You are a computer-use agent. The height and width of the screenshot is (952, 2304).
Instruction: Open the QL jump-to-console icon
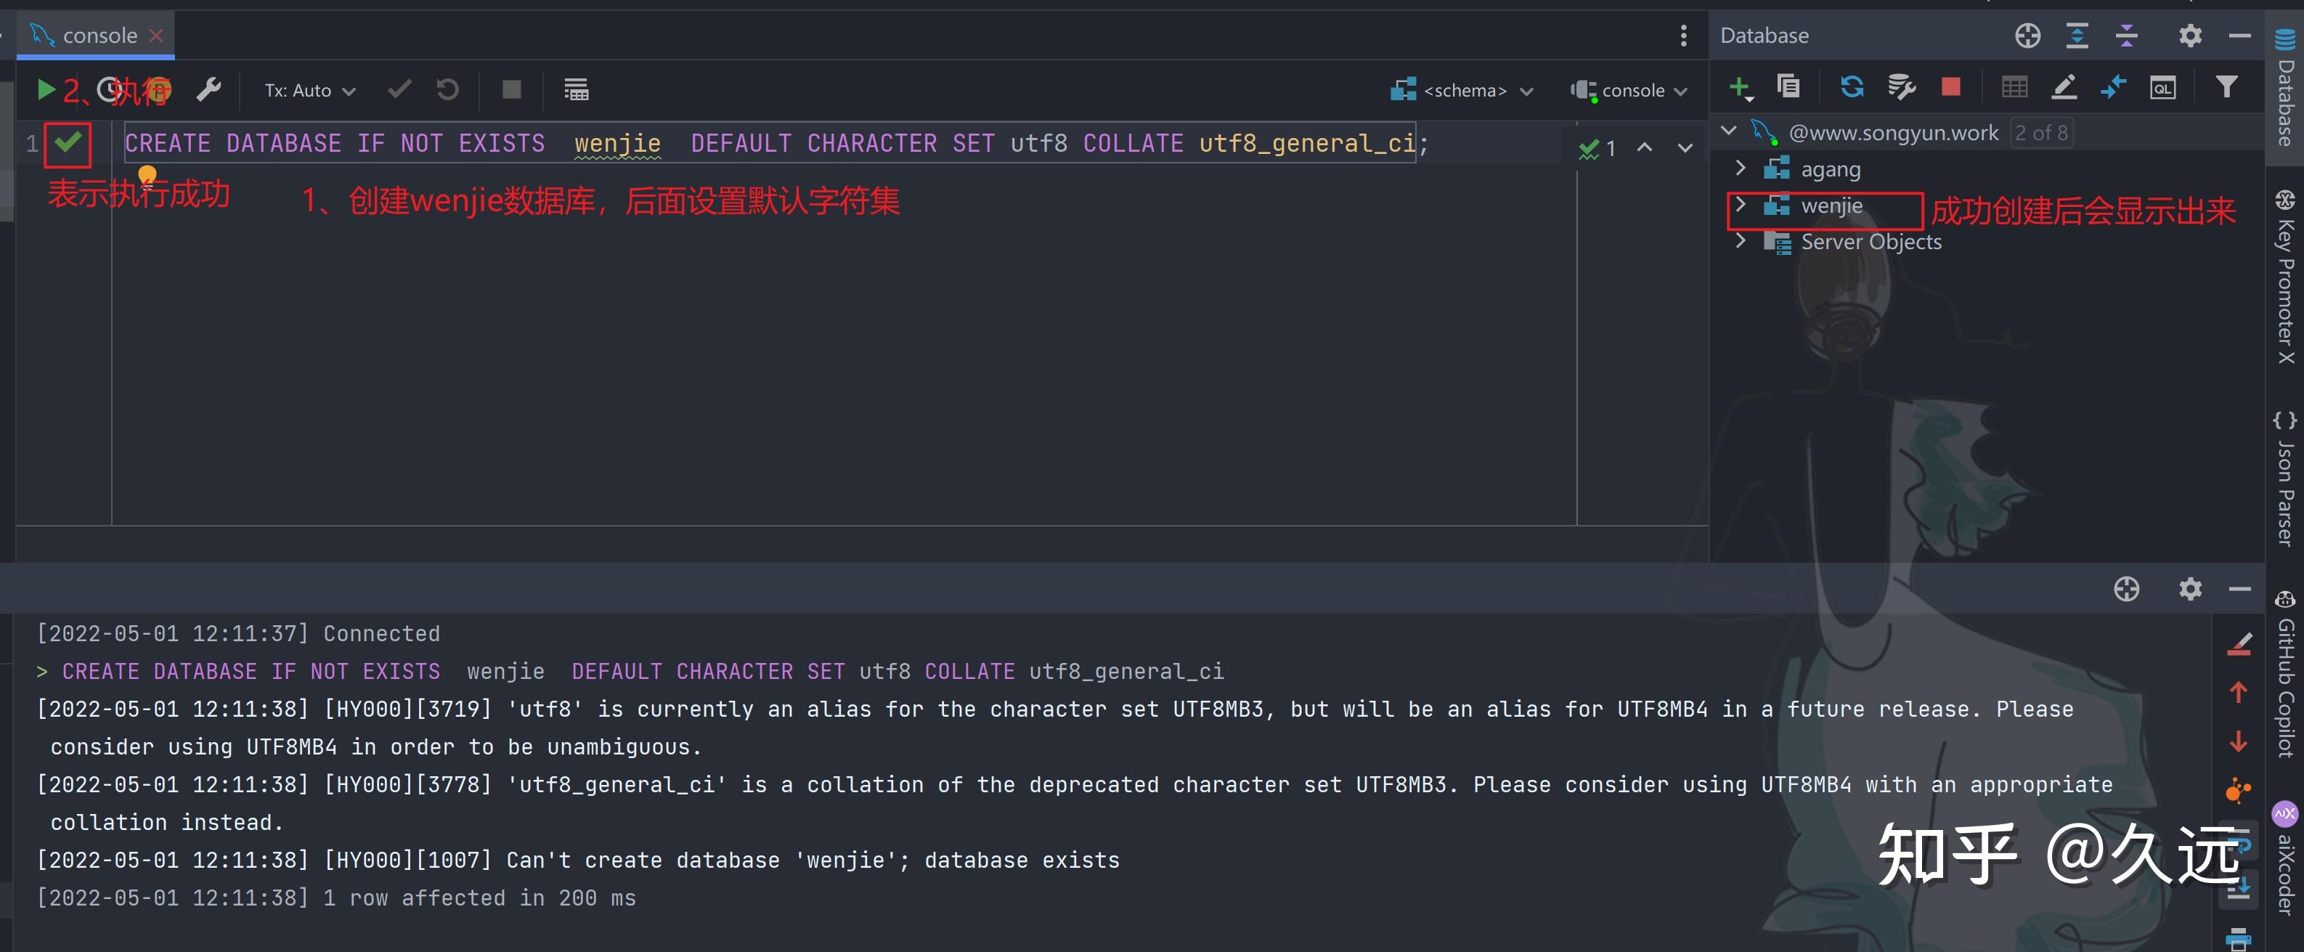tap(2162, 87)
